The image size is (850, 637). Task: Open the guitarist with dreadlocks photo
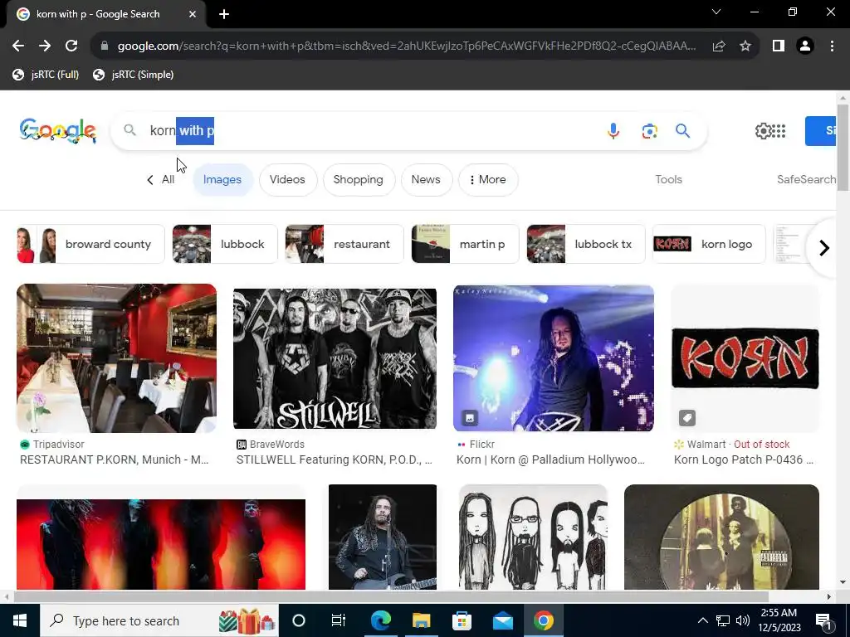tap(382, 537)
